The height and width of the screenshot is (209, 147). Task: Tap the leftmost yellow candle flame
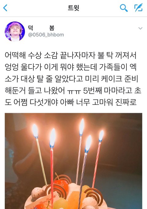point(35,131)
